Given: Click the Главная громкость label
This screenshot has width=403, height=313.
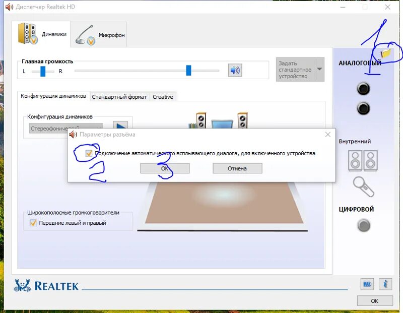Looking at the screenshot, I should (x=47, y=61).
